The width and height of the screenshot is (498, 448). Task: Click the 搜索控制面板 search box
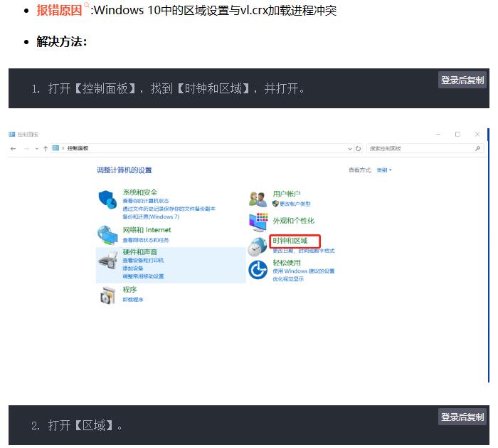[420, 148]
